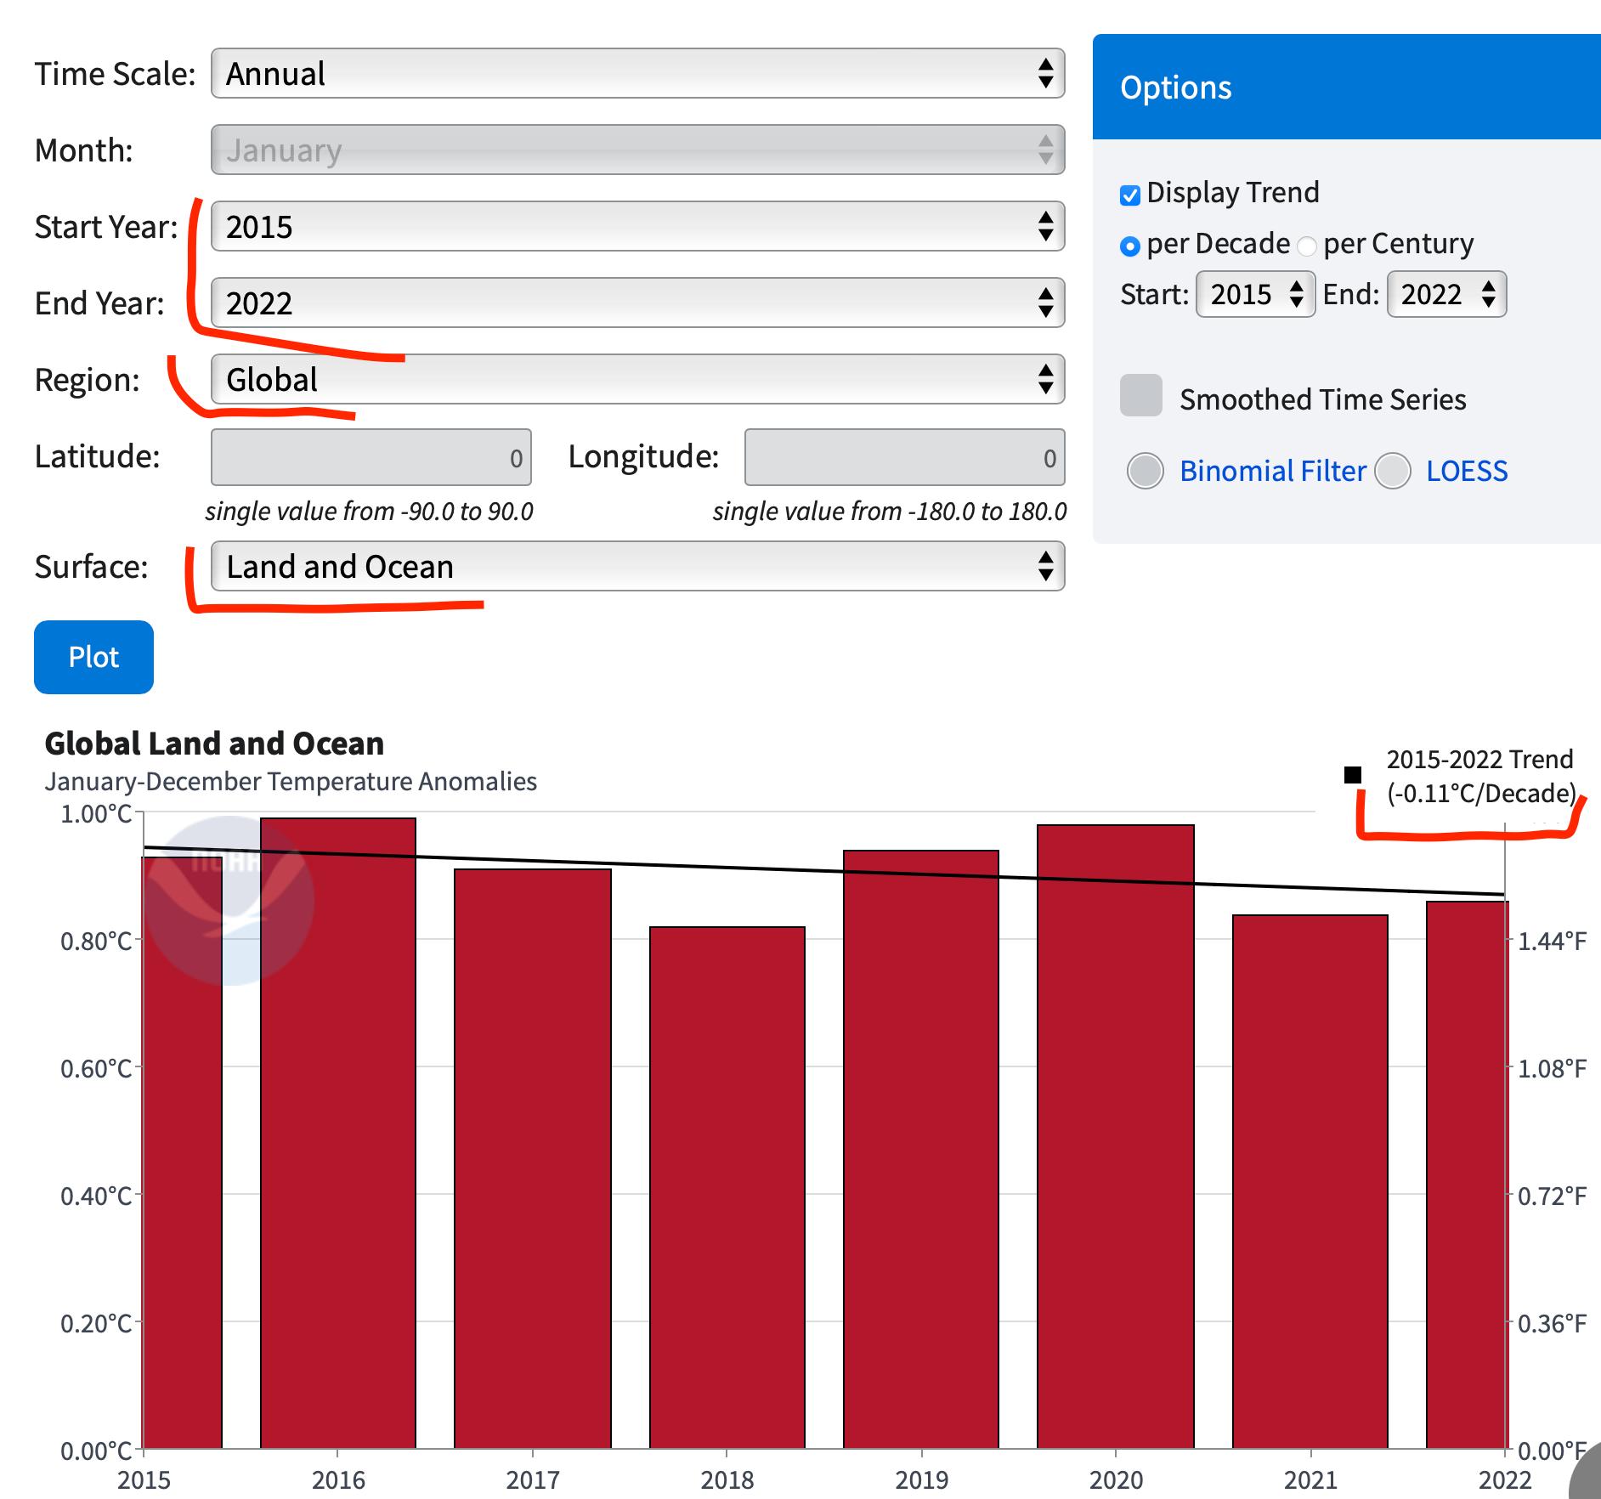Screen dimensions: 1601x1499
Task: Open the Surface dropdown menu
Action: click(637, 567)
